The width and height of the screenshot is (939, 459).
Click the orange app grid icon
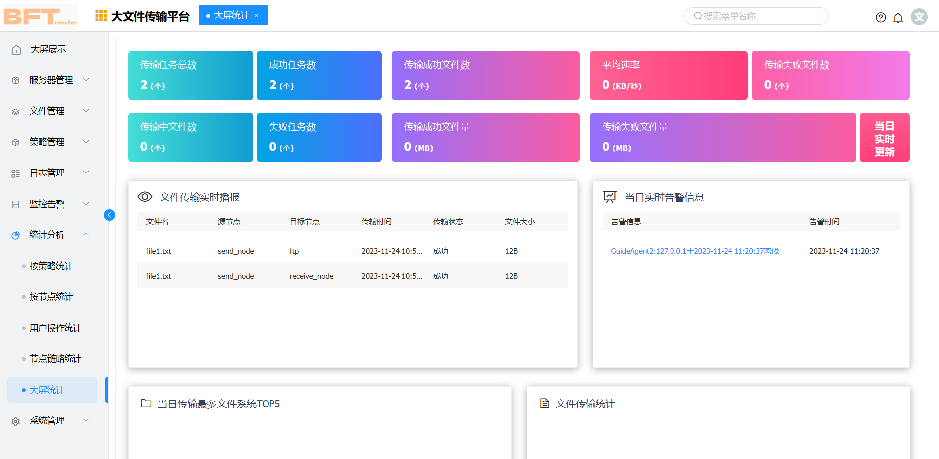coord(101,16)
